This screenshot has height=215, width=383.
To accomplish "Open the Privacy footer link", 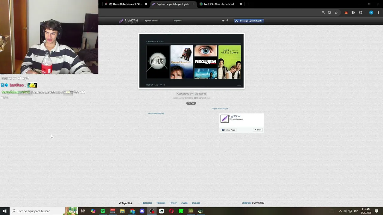I will (x=173, y=203).
